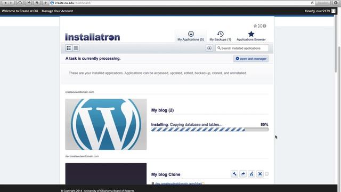Switch to My Applications (5) tab
341x192 pixels.
point(191,36)
